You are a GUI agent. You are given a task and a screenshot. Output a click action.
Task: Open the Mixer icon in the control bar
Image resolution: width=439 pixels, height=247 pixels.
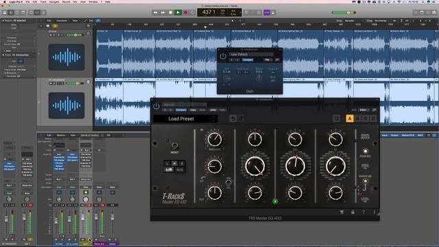pos(37,12)
